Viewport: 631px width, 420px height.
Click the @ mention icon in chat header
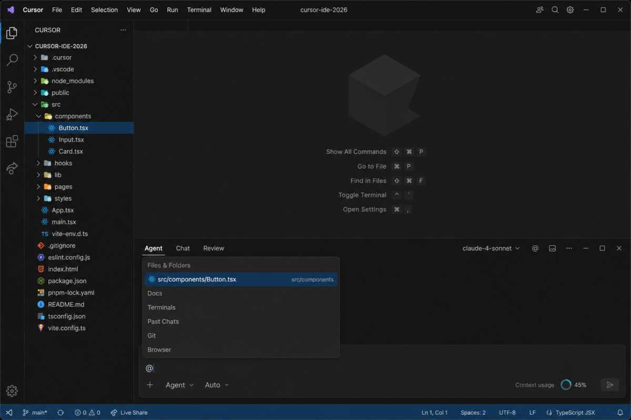[x=535, y=248]
